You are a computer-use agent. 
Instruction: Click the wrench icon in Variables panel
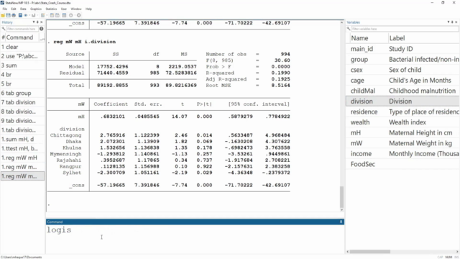[x=349, y=29]
